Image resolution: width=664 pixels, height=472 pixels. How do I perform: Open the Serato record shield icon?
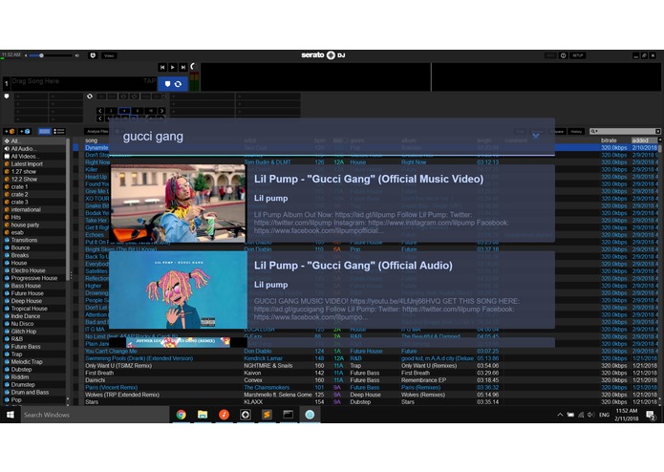tap(93, 55)
